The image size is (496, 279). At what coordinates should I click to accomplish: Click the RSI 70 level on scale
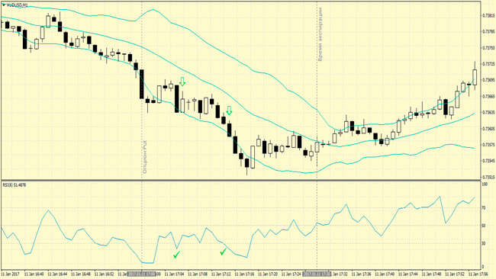coord(483,208)
